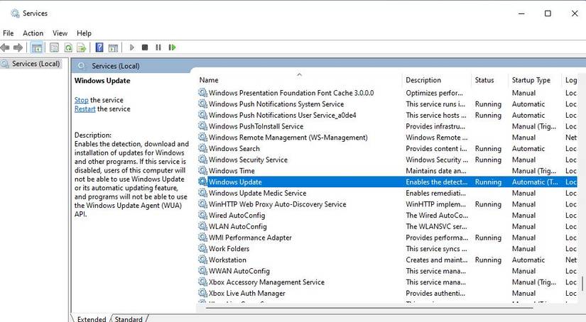Screen dimensions: 586x322
Task: Select the Windows Update Medic Service row
Action: [x=258, y=193]
